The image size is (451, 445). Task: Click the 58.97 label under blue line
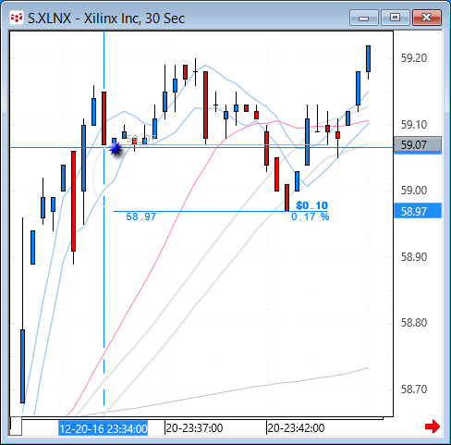(141, 216)
